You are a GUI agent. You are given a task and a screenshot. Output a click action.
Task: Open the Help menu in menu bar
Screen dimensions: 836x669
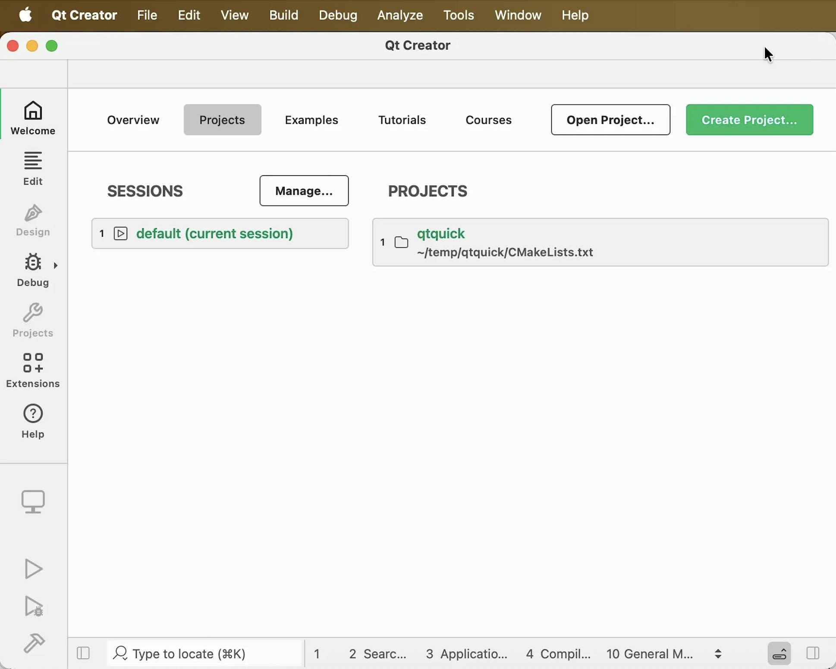tap(575, 16)
